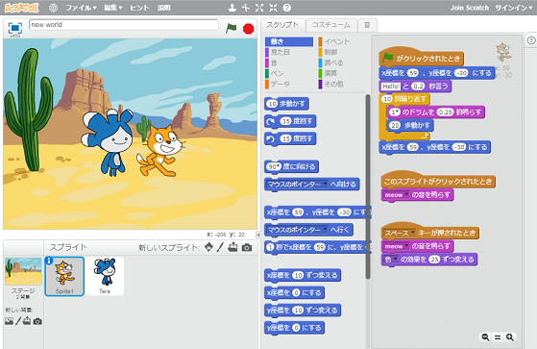Viewport: 537px width, 349px height.
Task: Select the Tera sprite thumbnail
Action: [x=105, y=276]
